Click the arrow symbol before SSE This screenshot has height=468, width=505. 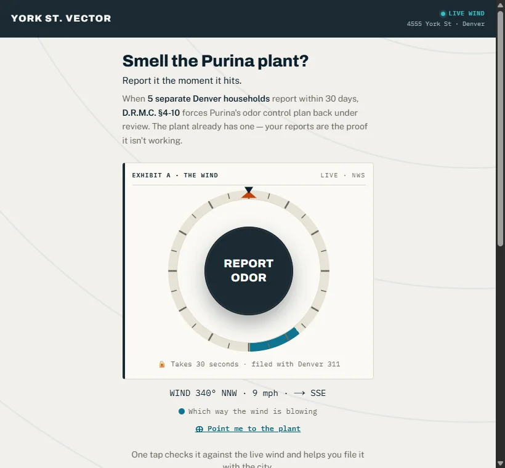tap(299, 393)
